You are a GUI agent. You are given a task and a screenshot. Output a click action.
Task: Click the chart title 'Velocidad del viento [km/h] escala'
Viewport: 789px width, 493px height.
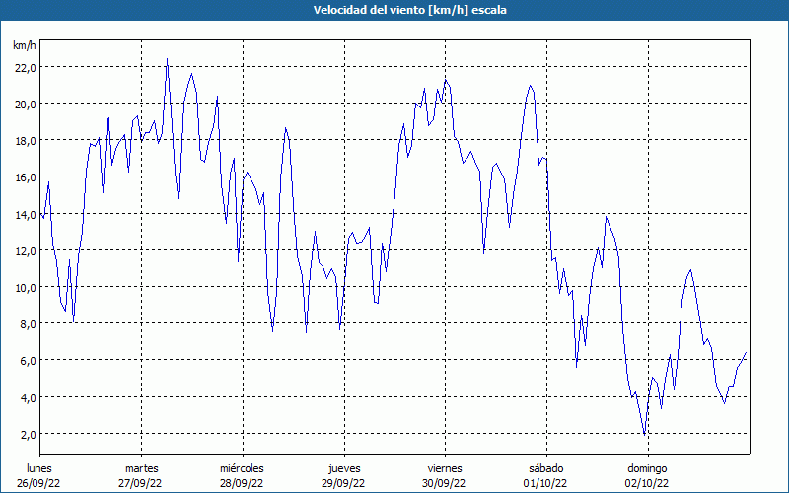coord(409,10)
